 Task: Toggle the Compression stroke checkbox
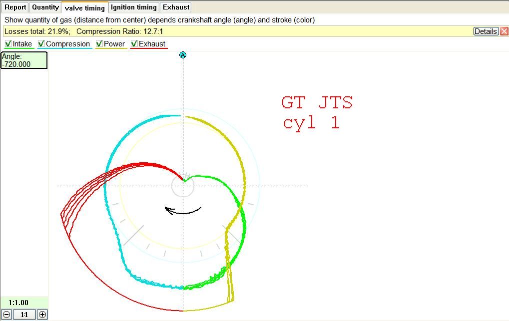41,43
